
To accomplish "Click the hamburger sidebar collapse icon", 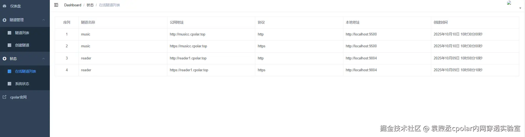I will [56, 5].
